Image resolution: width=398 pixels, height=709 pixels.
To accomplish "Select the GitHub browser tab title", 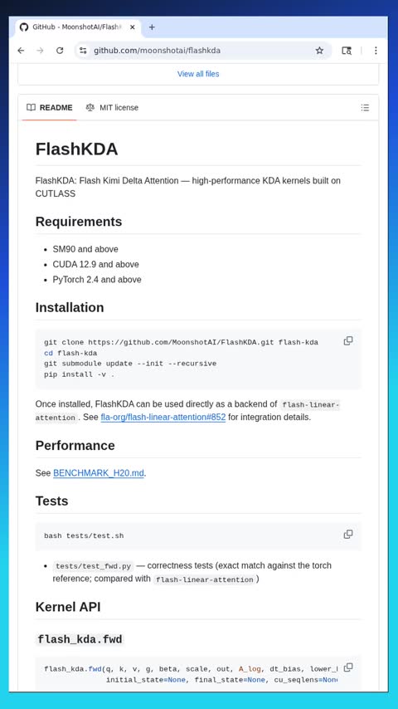I will click(x=77, y=27).
